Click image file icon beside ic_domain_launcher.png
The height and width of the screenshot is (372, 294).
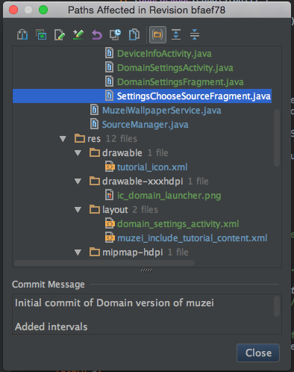(x=109, y=195)
